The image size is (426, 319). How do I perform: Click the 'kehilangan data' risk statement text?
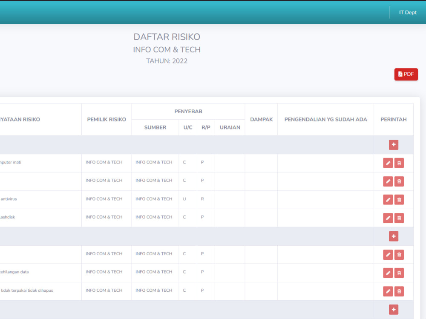point(14,272)
